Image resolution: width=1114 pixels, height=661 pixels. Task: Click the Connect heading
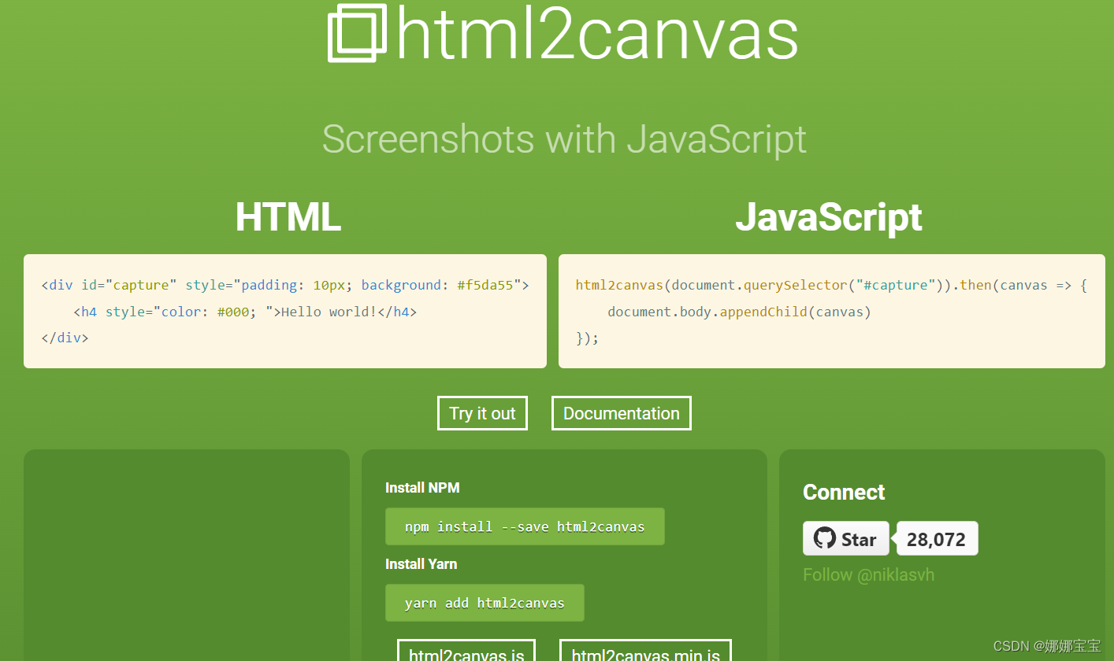tap(844, 492)
